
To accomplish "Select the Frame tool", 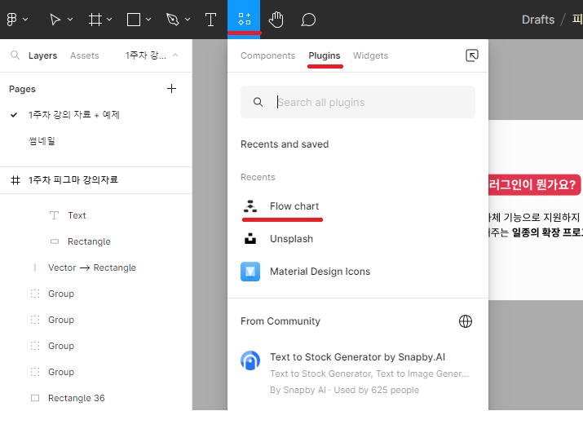I will pyautogui.click(x=95, y=20).
